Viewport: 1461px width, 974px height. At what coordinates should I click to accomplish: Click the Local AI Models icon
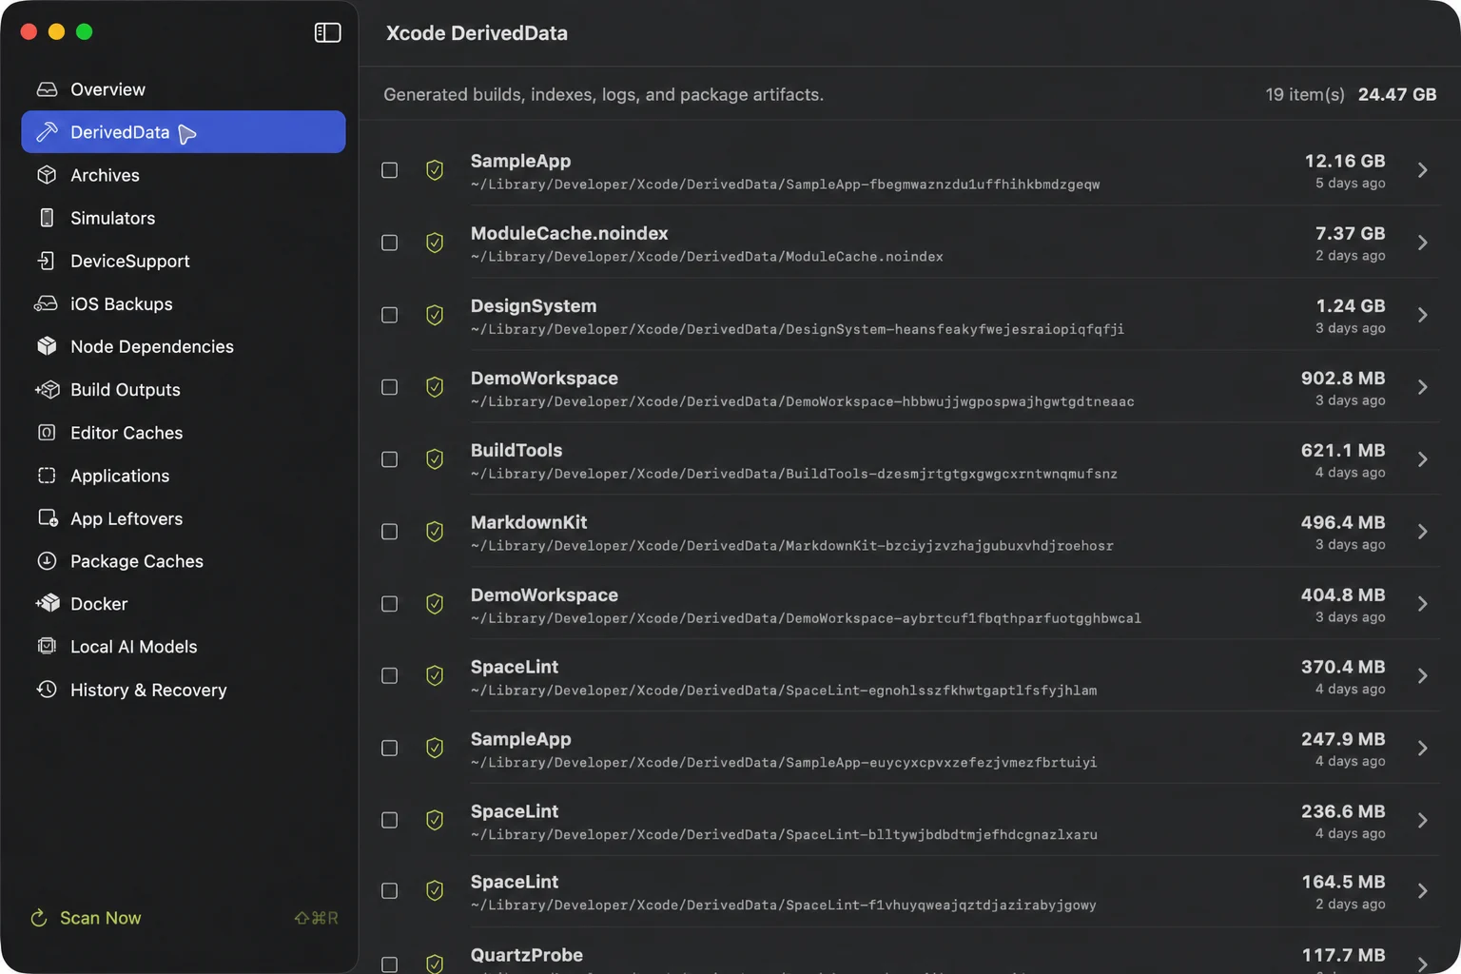tap(47, 646)
